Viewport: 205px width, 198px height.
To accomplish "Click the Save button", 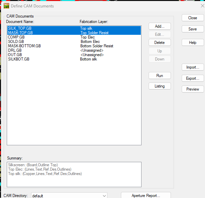I will [193, 29].
